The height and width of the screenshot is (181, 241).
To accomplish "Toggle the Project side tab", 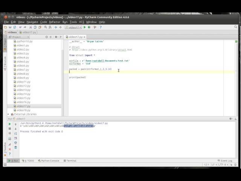I will [5, 44].
